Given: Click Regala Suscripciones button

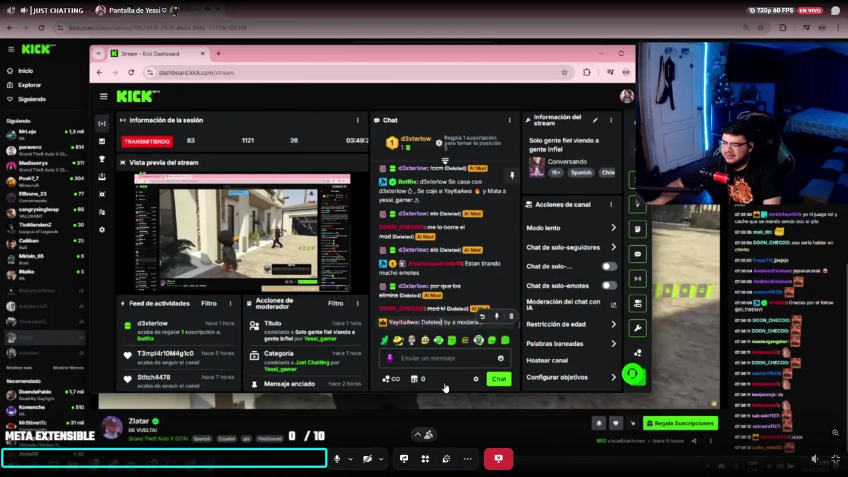Looking at the screenshot, I should [681, 423].
